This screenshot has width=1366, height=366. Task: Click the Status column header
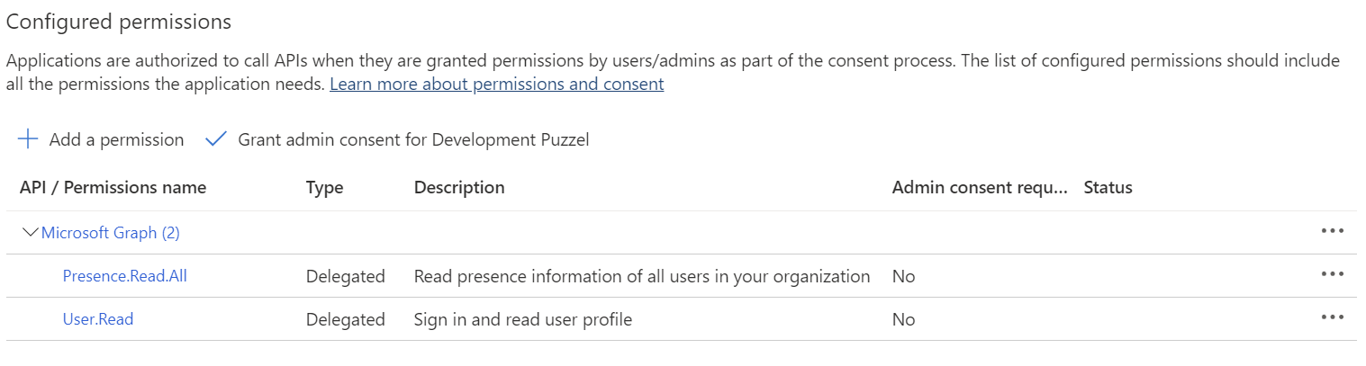pyautogui.click(x=1108, y=188)
